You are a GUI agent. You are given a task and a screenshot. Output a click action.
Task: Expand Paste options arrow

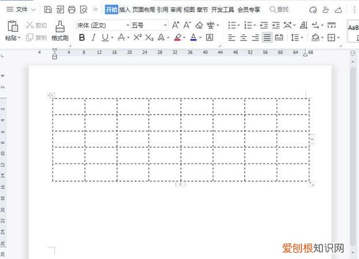tap(19, 37)
